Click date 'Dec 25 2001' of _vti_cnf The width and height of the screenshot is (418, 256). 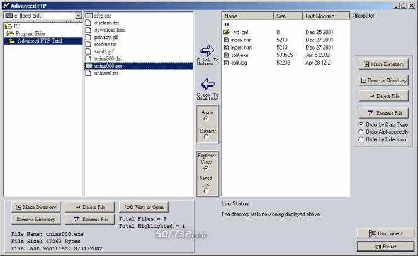pos(319,32)
